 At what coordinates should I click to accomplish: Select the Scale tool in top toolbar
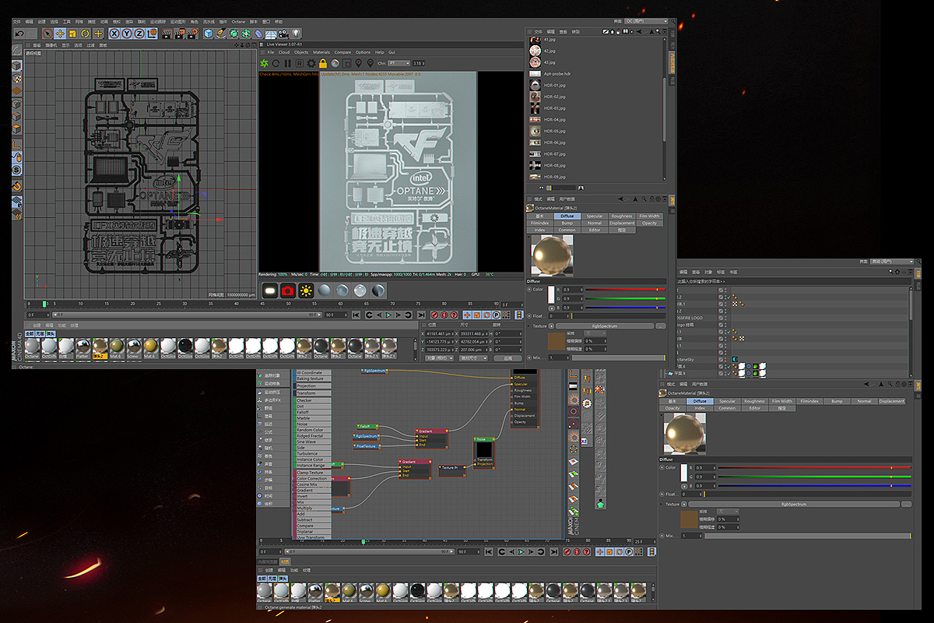point(72,33)
